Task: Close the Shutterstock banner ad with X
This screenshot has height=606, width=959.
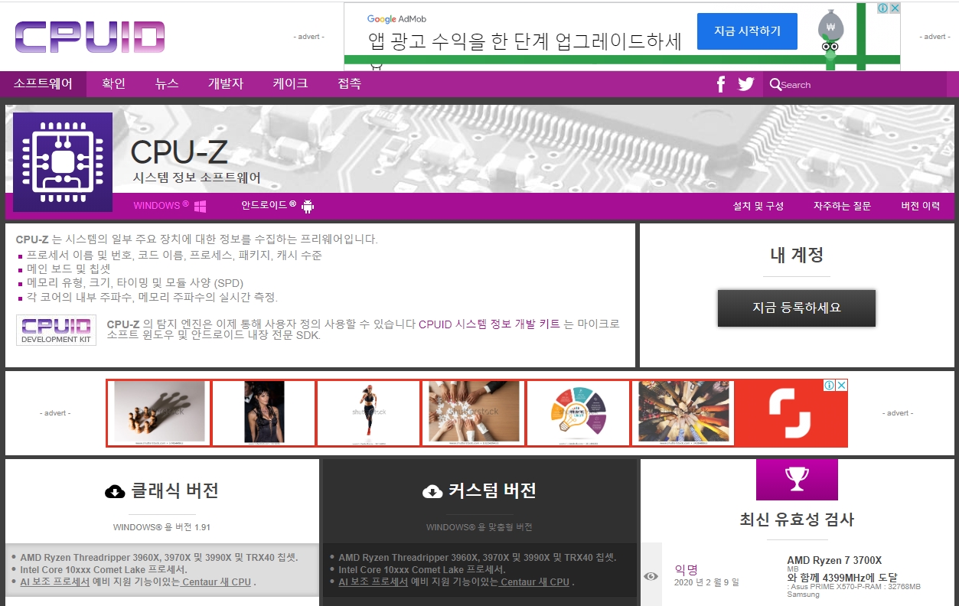Action: click(x=841, y=385)
